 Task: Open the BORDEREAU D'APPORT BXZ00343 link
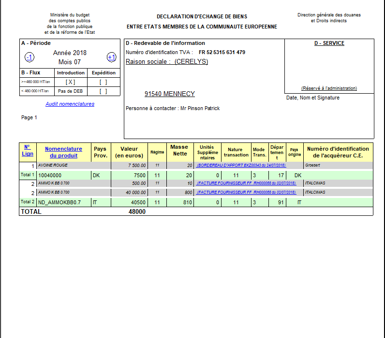(x=241, y=165)
